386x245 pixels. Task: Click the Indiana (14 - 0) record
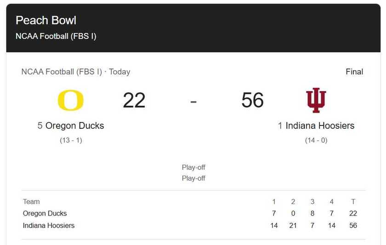point(316,140)
